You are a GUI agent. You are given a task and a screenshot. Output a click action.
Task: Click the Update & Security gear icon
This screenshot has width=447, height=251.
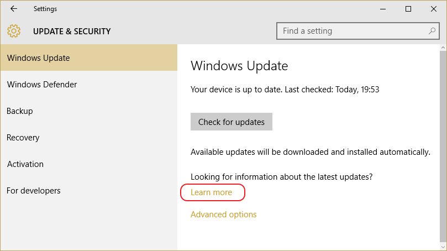[14, 31]
